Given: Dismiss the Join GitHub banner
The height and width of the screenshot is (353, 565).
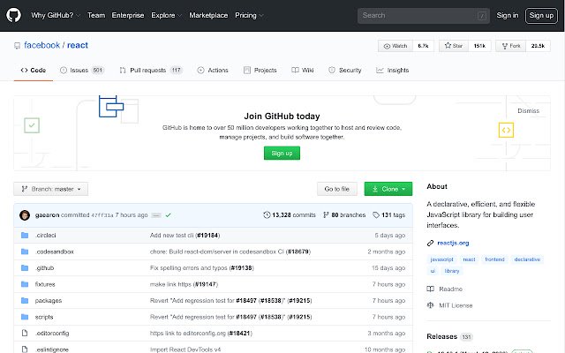Looking at the screenshot, I should (528, 111).
